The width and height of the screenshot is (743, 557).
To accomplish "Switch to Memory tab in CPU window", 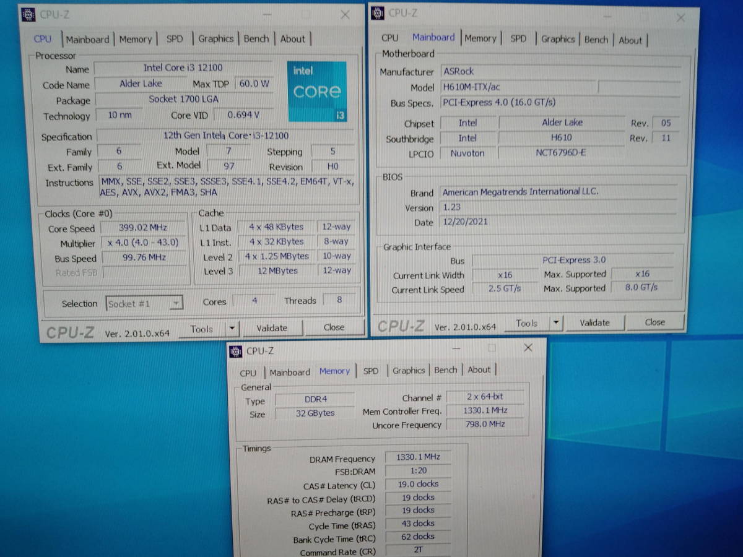I will (136, 39).
